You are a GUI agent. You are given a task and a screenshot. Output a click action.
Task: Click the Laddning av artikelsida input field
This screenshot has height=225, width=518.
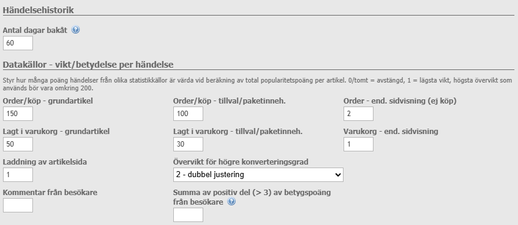pyautogui.click(x=18, y=175)
